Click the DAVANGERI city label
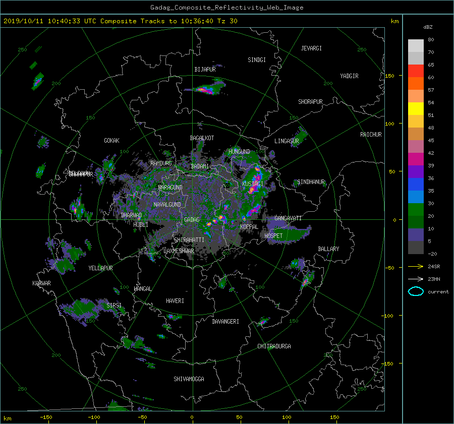The width and height of the screenshot is (454, 424). point(225,322)
